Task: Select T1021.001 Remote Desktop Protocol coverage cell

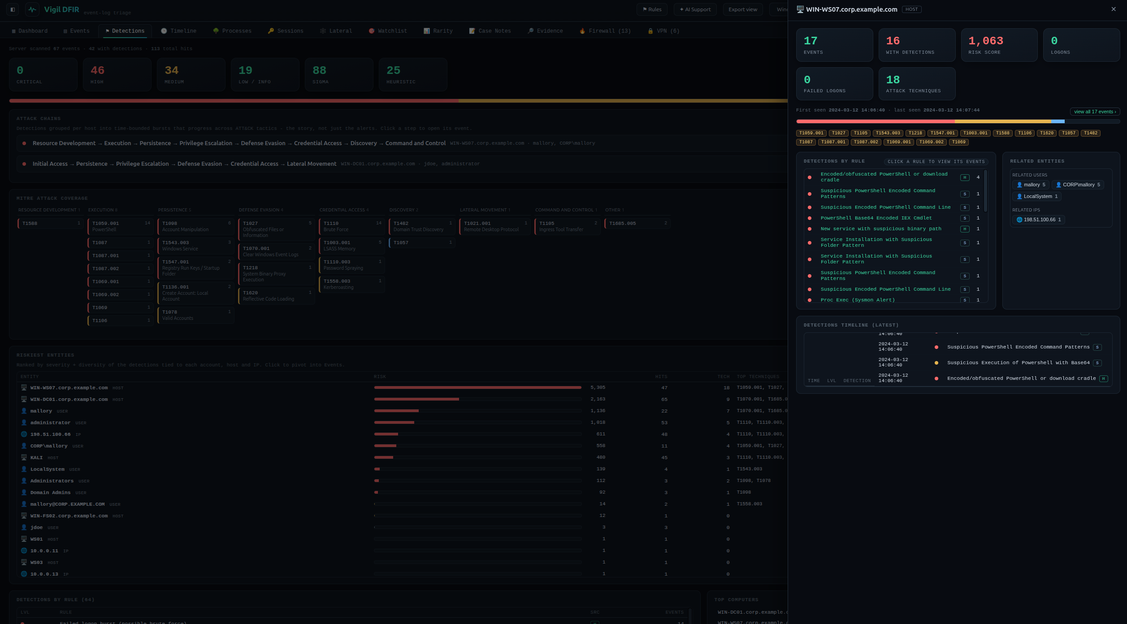Action: click(x=495, y=226)
